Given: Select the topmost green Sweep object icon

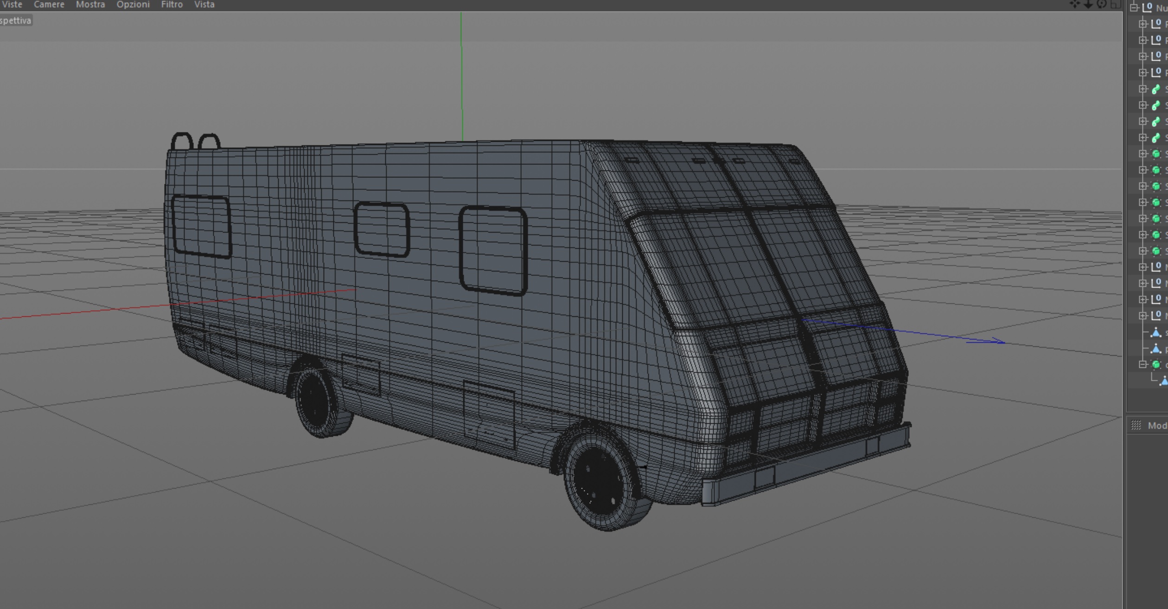Looking at the screenshot, I should [x=1156, y=89].
